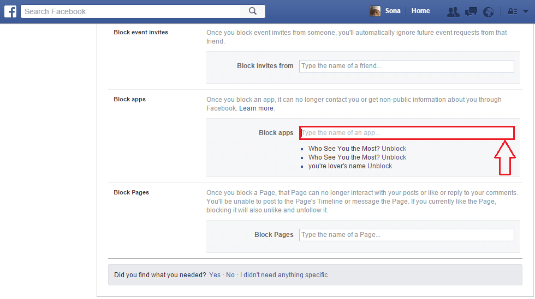Select the Block event invites heading
The height and width of the screenshot is (299, 535).
tap(141, 32)
